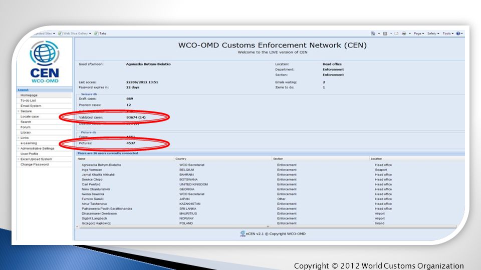The height and width of the screenshot is (270, 481).
Task: Click the Web Slice Gallery favorites icon
Action: (61, 33)
